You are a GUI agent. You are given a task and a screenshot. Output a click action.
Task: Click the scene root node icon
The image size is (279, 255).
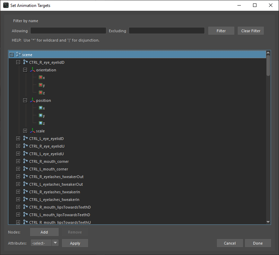coord(19,55)
